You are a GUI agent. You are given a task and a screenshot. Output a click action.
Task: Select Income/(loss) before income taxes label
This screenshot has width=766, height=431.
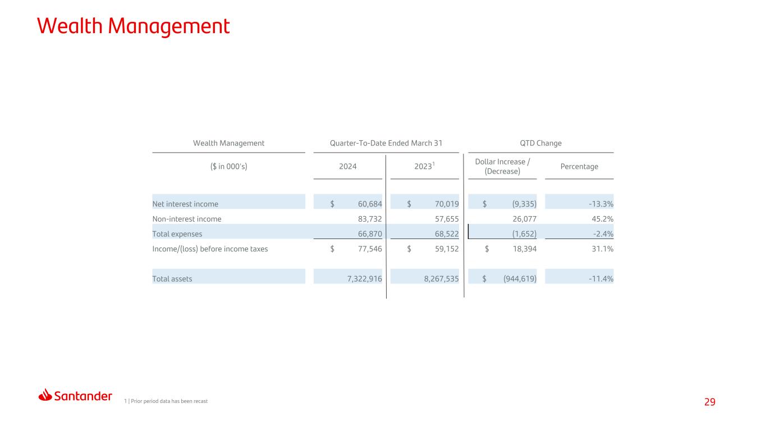coord(210,249)
